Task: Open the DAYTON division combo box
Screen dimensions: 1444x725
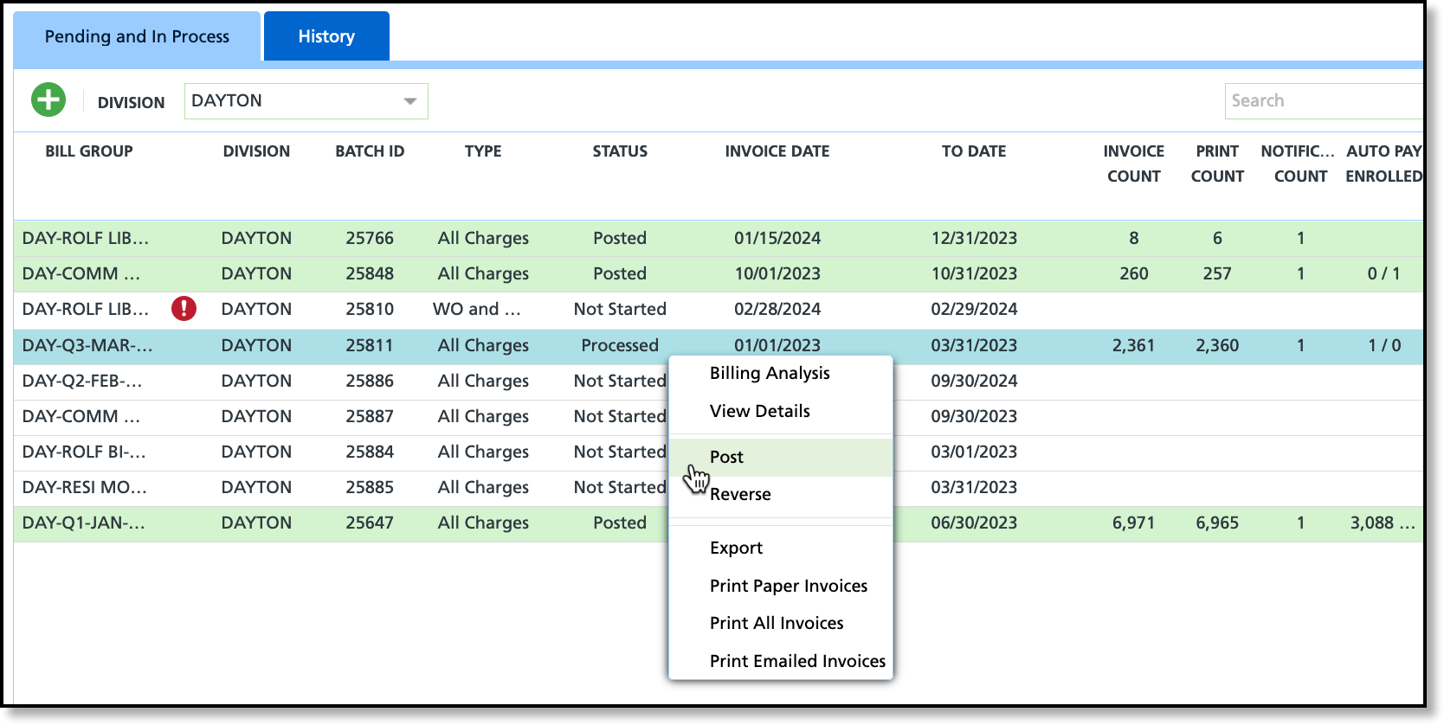Action: coord(306,101)
